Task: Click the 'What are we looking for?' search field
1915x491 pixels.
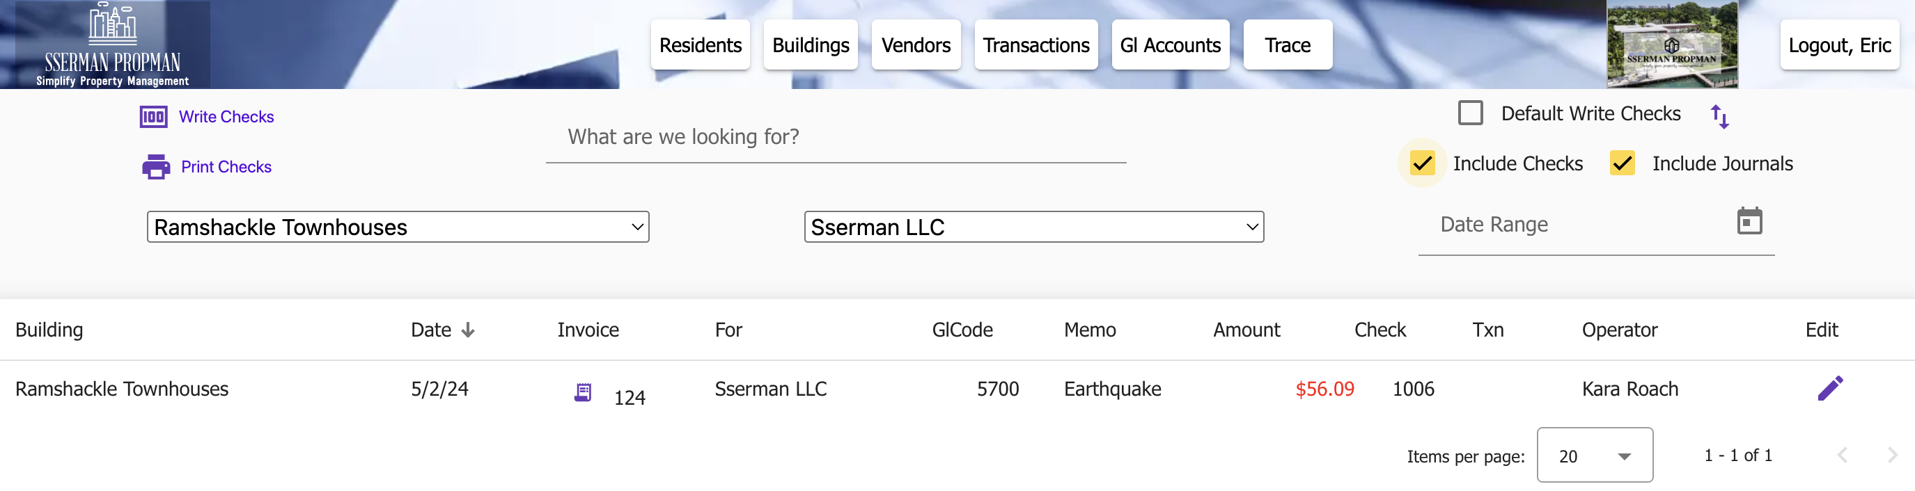Action: (836, 138)
